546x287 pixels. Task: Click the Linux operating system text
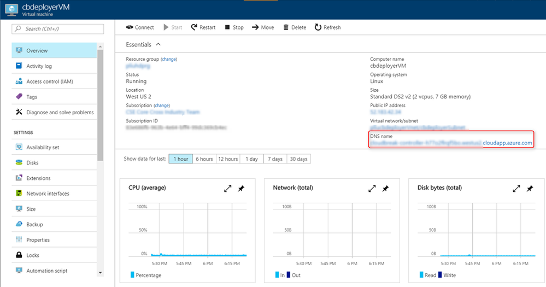377,81
